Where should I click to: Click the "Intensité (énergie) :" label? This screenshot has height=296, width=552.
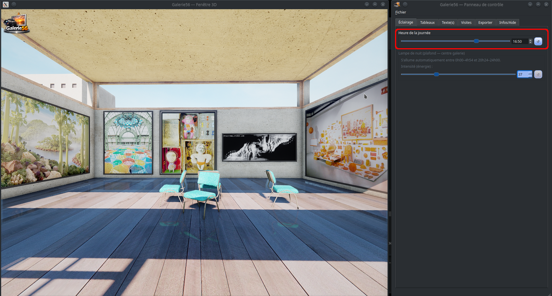point(417,67)
